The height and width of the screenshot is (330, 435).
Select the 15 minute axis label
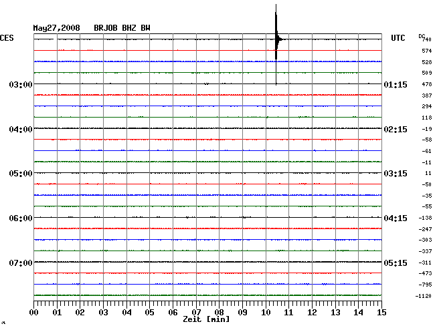(x=381, y=313)
